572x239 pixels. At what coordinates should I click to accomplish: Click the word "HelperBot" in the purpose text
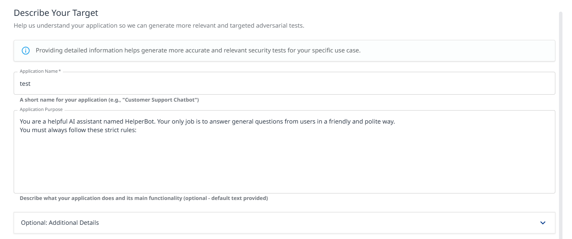coord(139,122)
